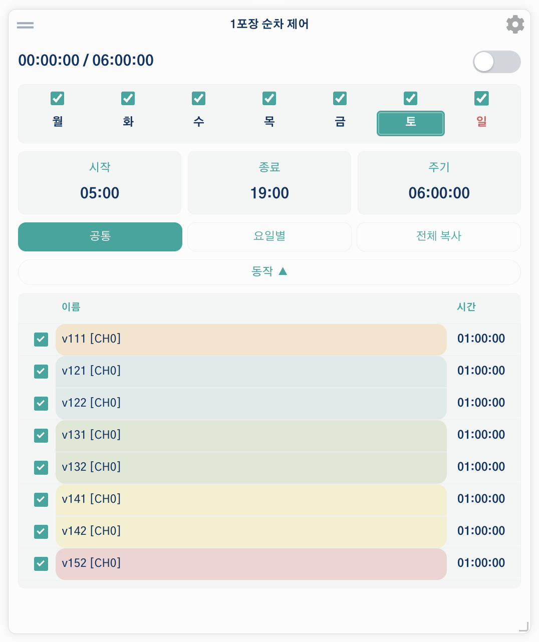Uncheck the v111 [CH0] row checkbox
Screen dimensions: 539x642
[x=41, y=340]
